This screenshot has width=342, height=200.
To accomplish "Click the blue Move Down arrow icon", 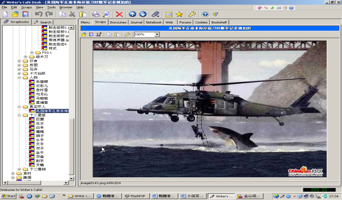I will [x=143, y=15].
